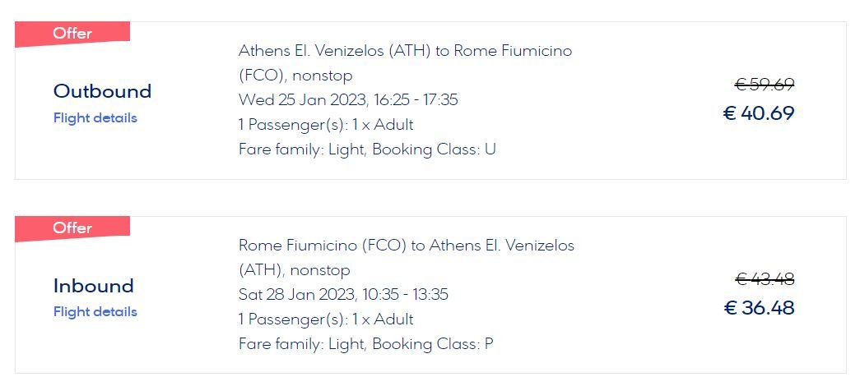860x386 pixels.
Task: Select the Wed 25 Jan 2023 departure time line
Action: (348, 99)
